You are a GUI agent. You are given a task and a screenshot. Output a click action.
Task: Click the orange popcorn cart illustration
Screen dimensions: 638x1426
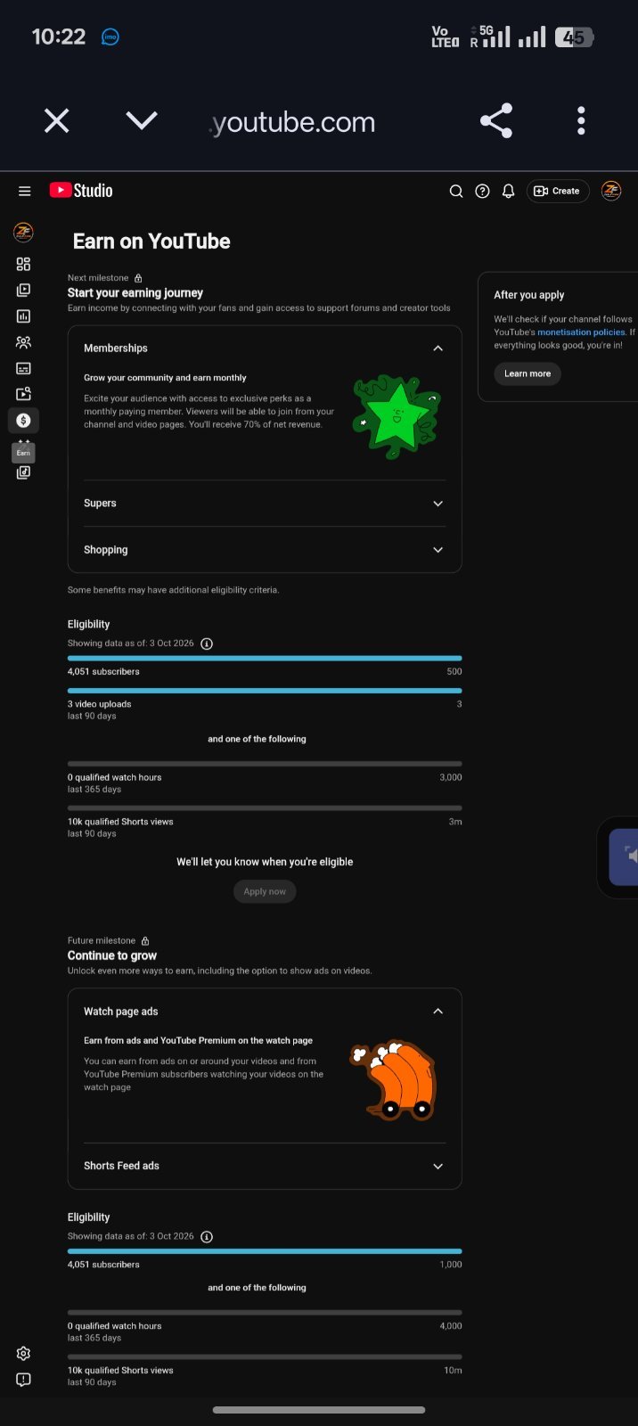pyautogui.click(x=393, y=1079)
